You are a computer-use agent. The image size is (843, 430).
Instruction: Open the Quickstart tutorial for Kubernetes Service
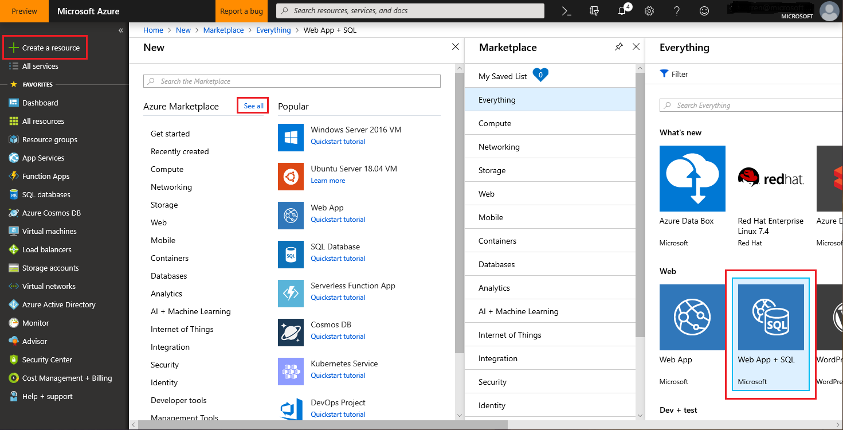click(x=338, y=375)
